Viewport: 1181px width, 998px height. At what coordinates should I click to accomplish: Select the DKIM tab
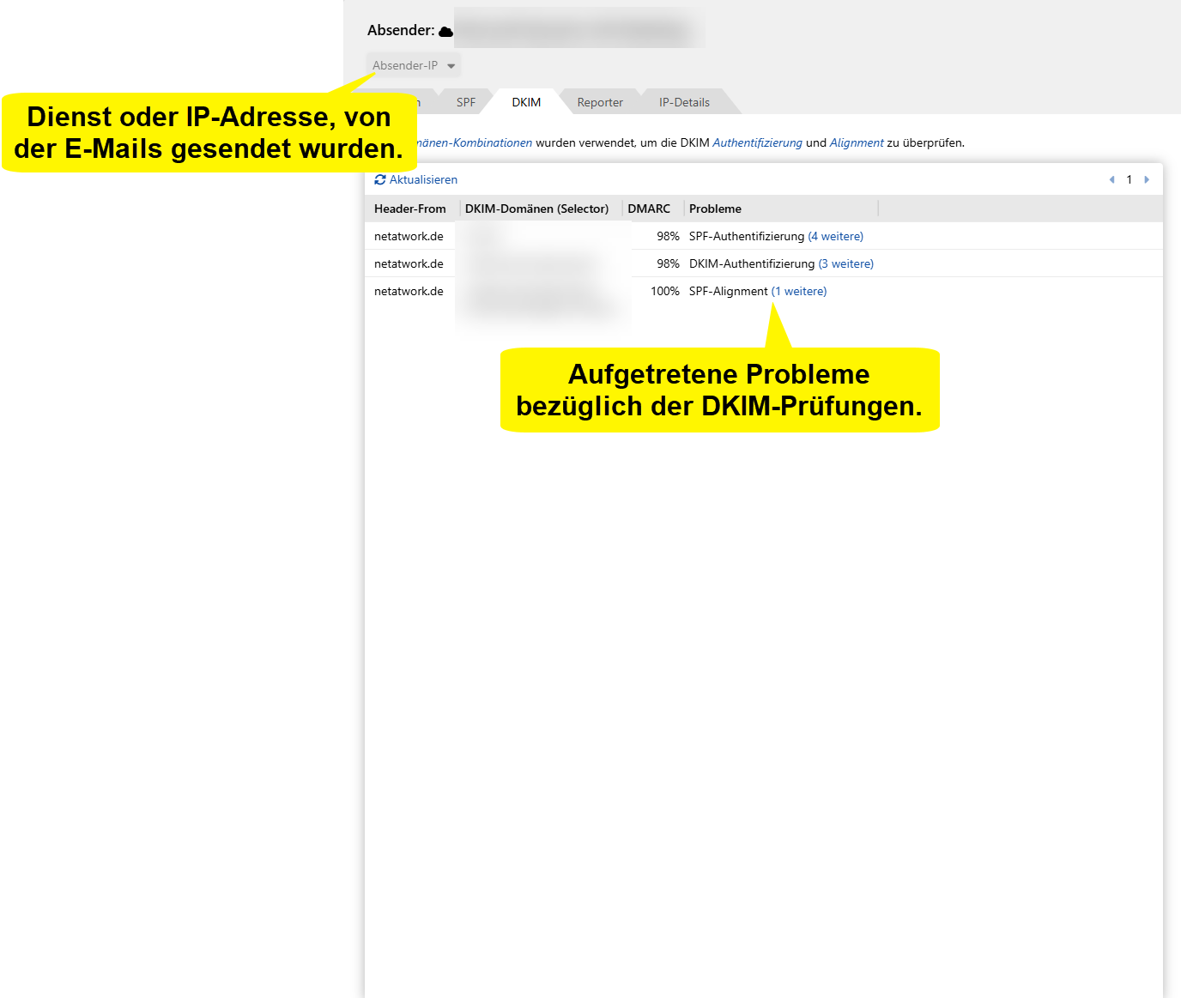click(x=526, y=102)
